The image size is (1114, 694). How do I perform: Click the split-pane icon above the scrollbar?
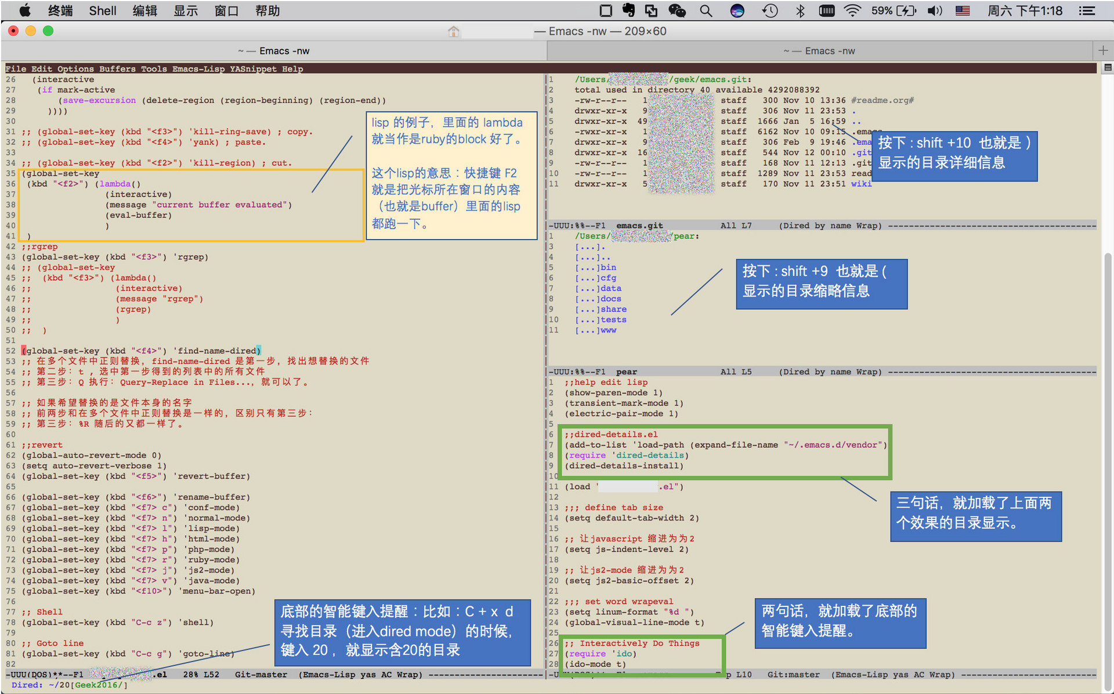tap(1108, 67)
